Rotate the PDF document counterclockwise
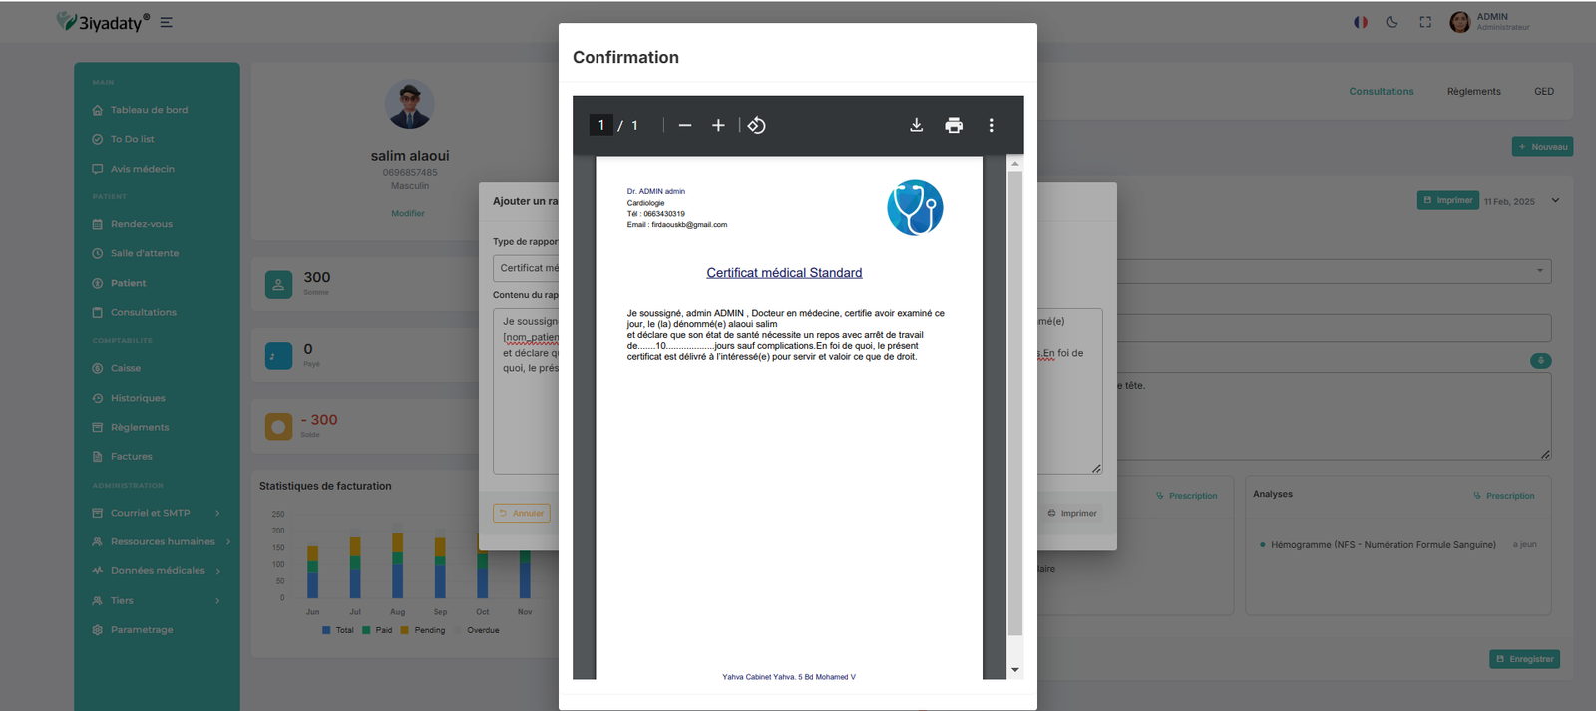The height and width of the screenshot is (711, 1596). pyautogui.click(x=757, y=125)
